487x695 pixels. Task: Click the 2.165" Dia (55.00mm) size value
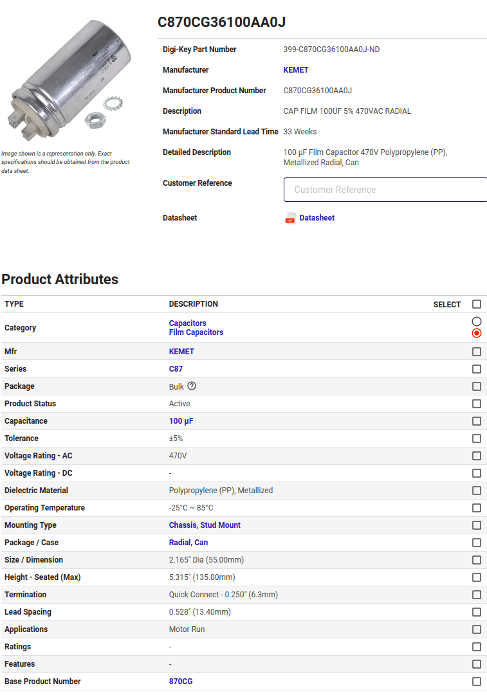point(207,560)
